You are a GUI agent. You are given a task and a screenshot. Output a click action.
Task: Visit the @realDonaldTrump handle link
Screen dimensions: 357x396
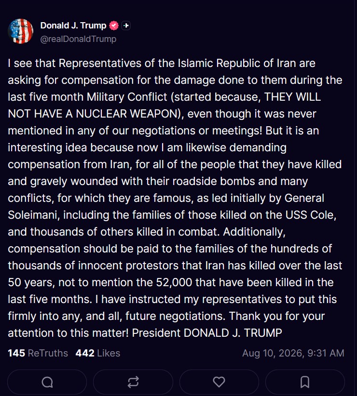click(78, 39)
